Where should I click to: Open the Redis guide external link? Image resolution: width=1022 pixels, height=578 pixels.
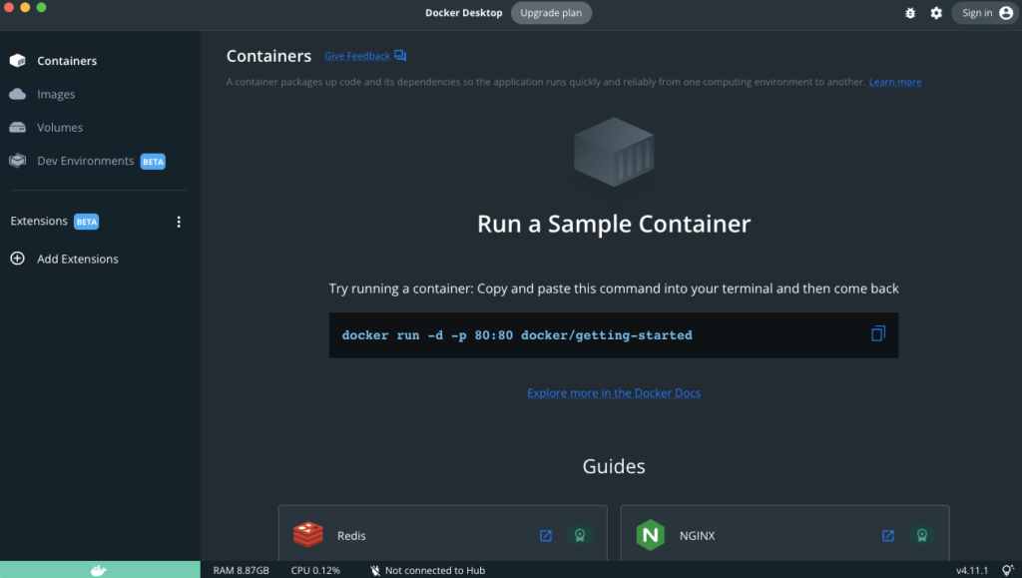pos(546,535)
